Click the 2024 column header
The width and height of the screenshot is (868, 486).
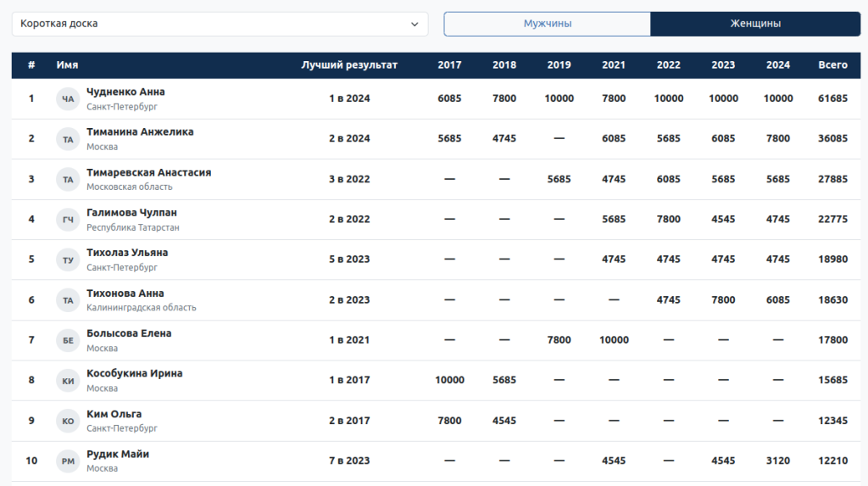pyautogui.click(x=777, y=65)
